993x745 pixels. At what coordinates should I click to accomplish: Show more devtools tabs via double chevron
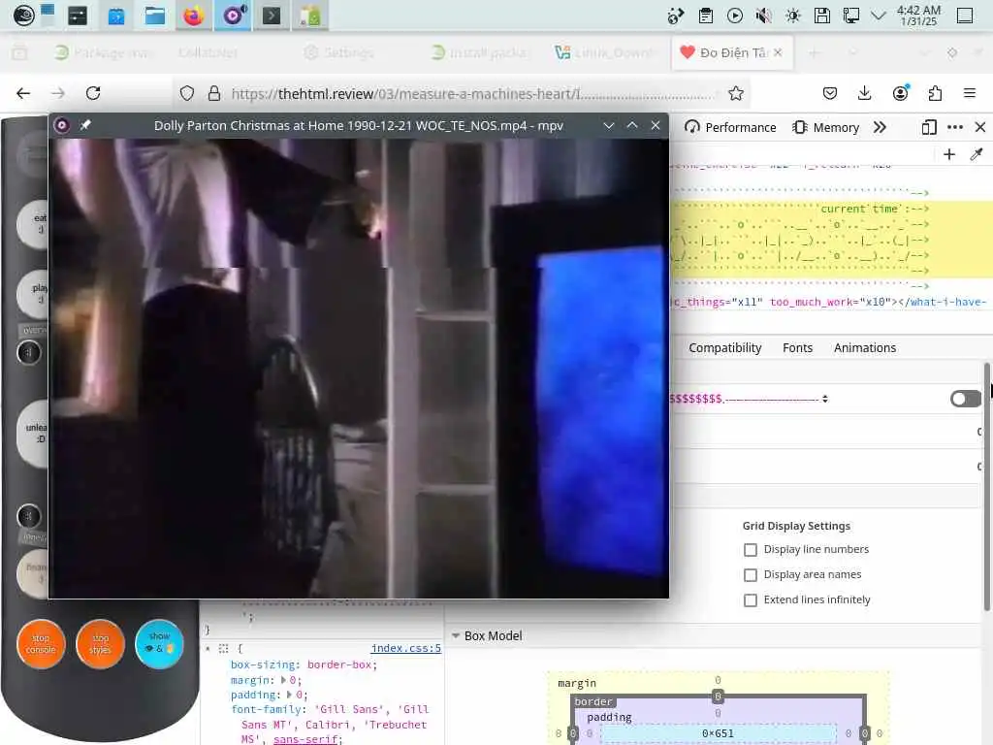coord(880,127)
